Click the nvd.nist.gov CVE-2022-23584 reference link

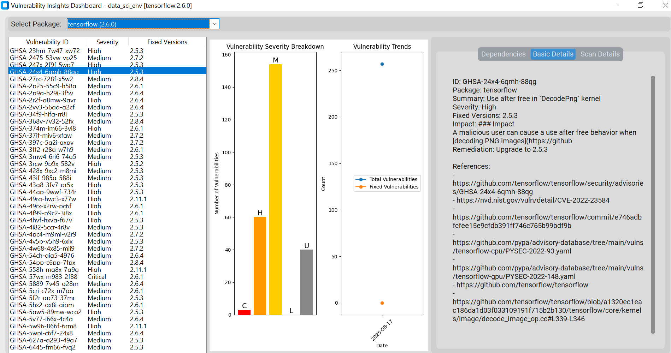pos(533,200)
